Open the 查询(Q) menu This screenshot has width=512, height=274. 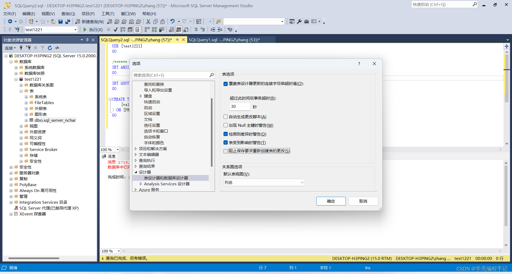click(x=68, y=14)
